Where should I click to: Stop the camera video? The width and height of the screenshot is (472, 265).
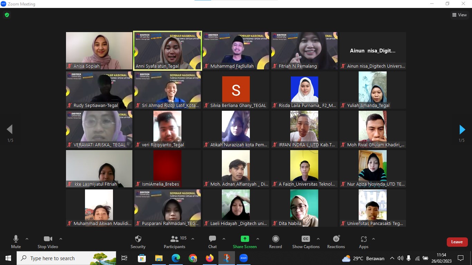48,242
